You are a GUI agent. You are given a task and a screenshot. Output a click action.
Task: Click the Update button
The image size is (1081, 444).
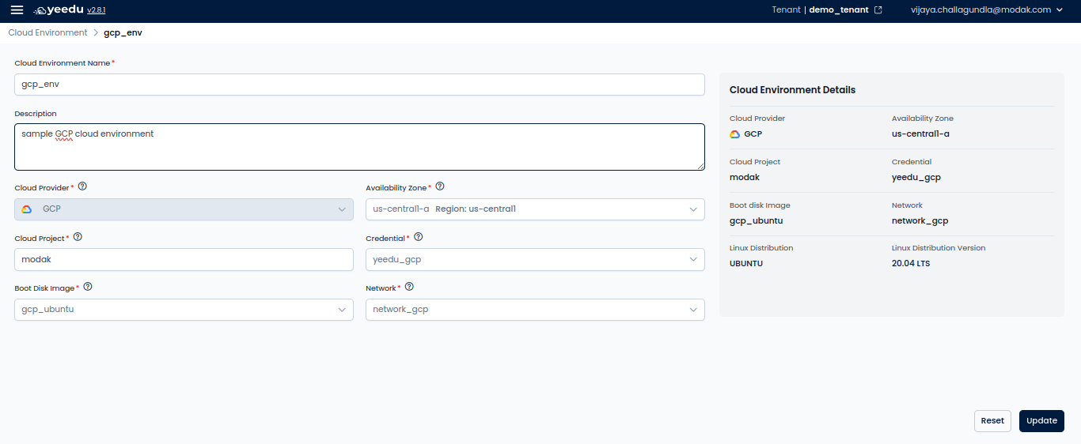1041,421
